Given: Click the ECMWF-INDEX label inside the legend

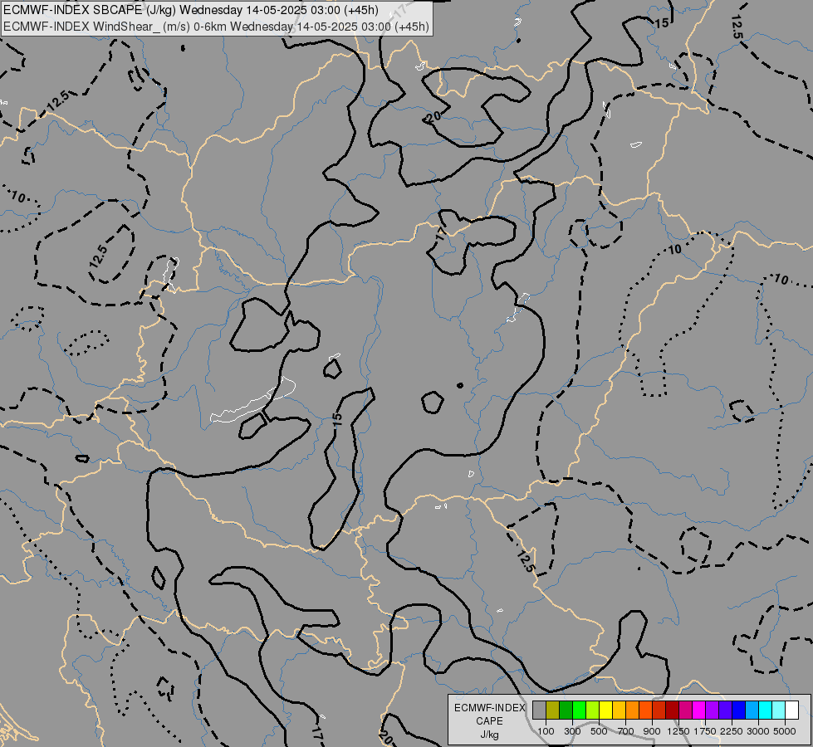Looking at the screenshot, I should [x=489, y=708].
